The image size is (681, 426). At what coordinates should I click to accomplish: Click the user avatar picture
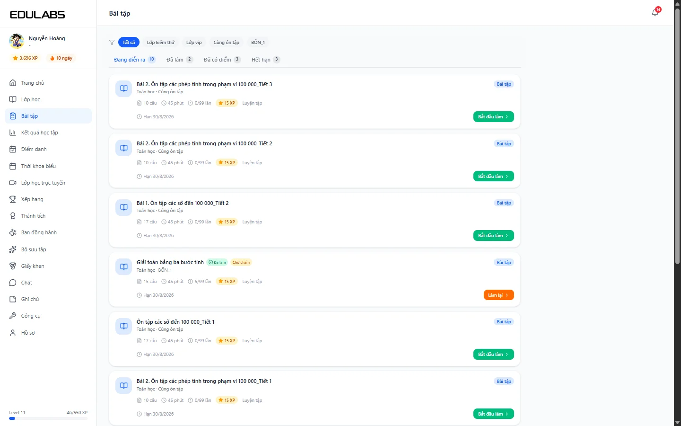(17, 41)
